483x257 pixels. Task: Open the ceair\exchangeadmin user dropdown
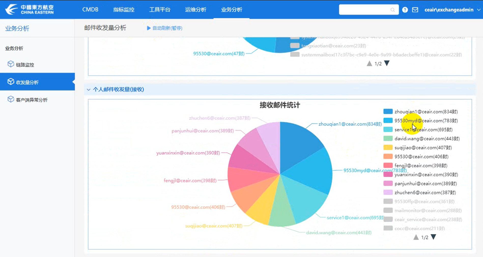452,10
